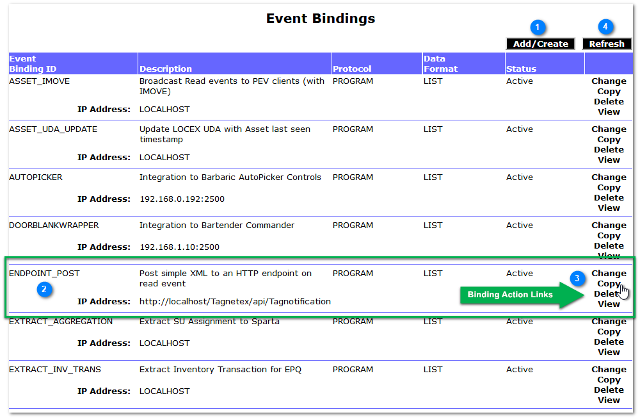Change the ENDPOINT_POST binding

(x=609, y=273)
